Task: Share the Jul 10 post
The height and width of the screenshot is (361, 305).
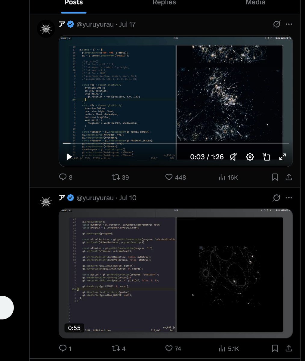Action: (289, 348)
